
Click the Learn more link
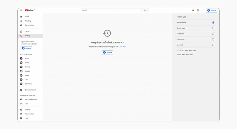click(x=122, y=47)
